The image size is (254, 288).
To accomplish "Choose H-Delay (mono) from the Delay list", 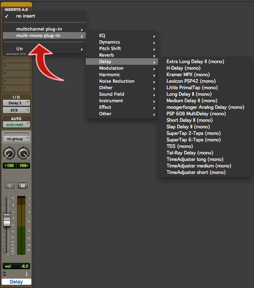I will [x=183, y=68].
